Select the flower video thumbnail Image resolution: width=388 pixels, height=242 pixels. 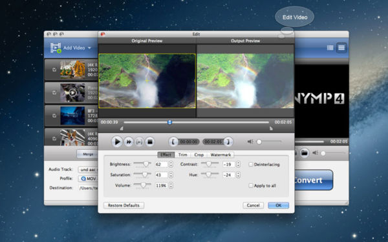[72, 70]
